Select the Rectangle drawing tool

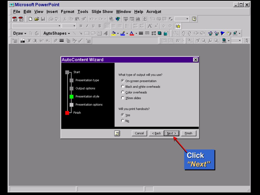click(x=87, y=33)
